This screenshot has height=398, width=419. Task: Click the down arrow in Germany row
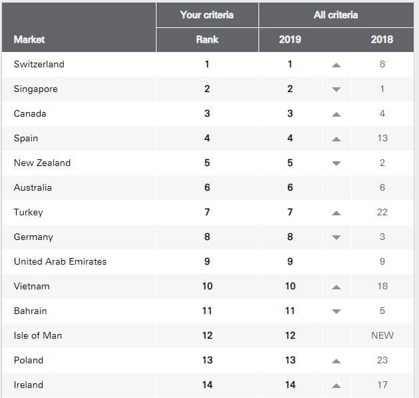[336, 237]
